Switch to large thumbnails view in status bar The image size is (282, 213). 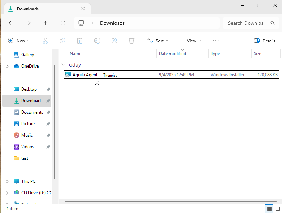pos(278,209)
